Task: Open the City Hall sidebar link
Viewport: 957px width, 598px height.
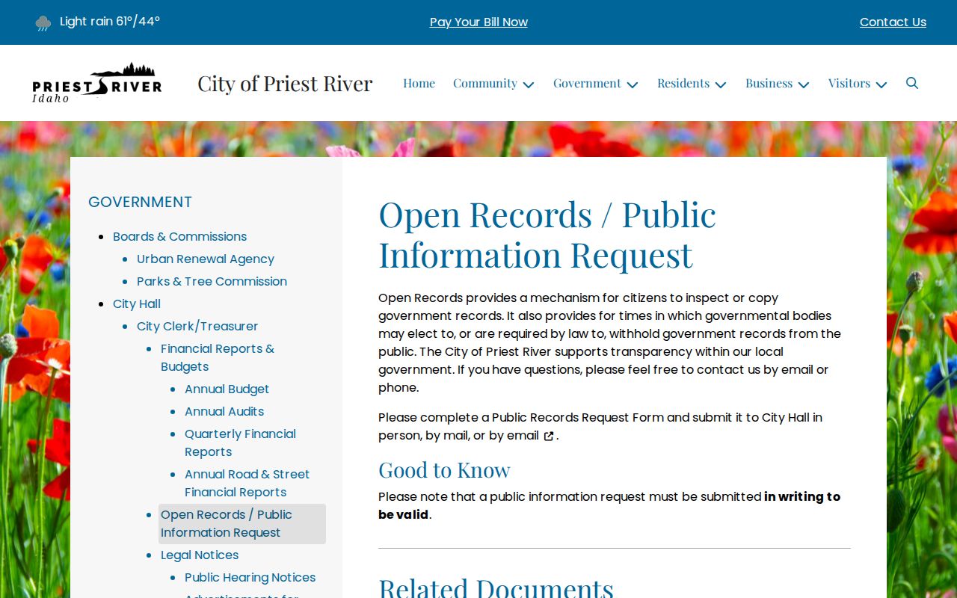Action: [137, 303]
